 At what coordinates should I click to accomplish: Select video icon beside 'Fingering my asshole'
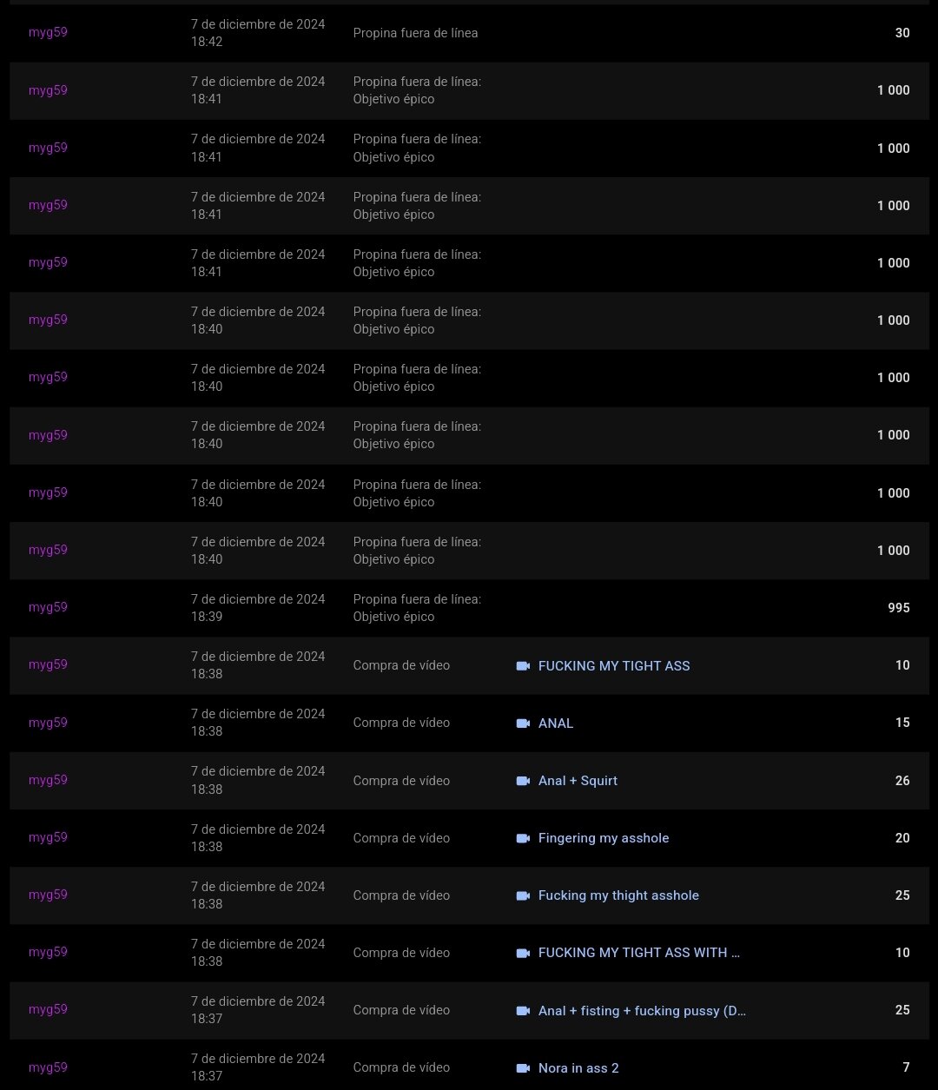pyautogui.click(x=523, y=838)
